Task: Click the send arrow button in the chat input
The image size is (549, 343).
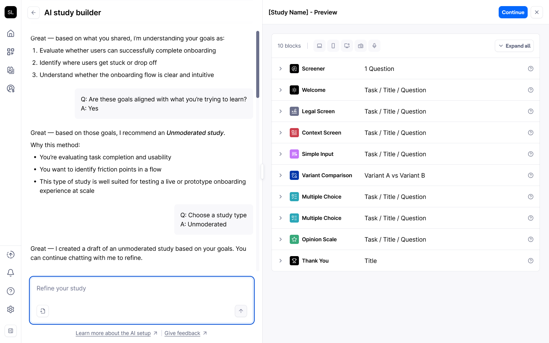Action: (241, 311)
